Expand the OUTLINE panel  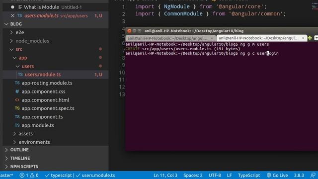click(56, 150)
